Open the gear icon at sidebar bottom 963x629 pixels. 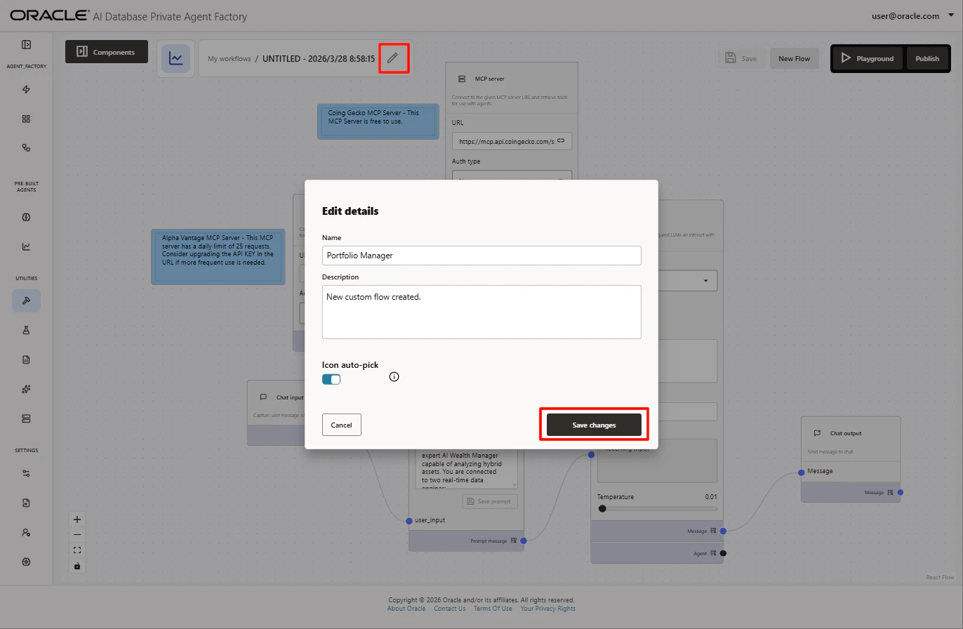pyautogui.click(x=26, y=562)
